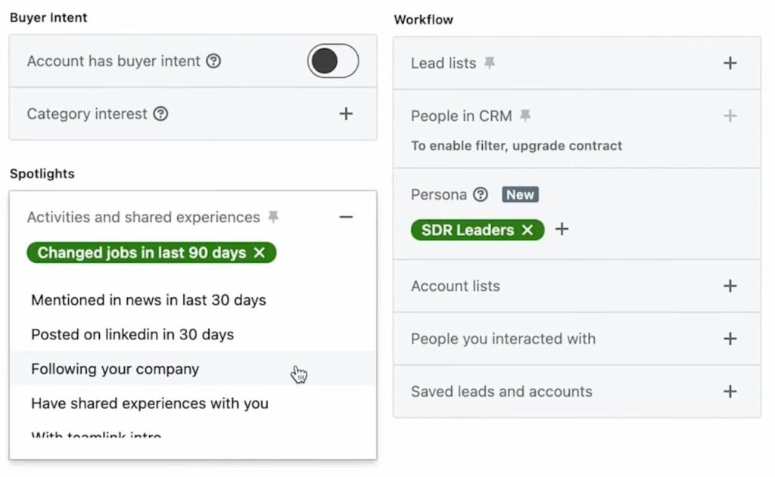Open the Account has buyer intent help tooltip
Screen dimensions: 775x477
pos(213,62)
